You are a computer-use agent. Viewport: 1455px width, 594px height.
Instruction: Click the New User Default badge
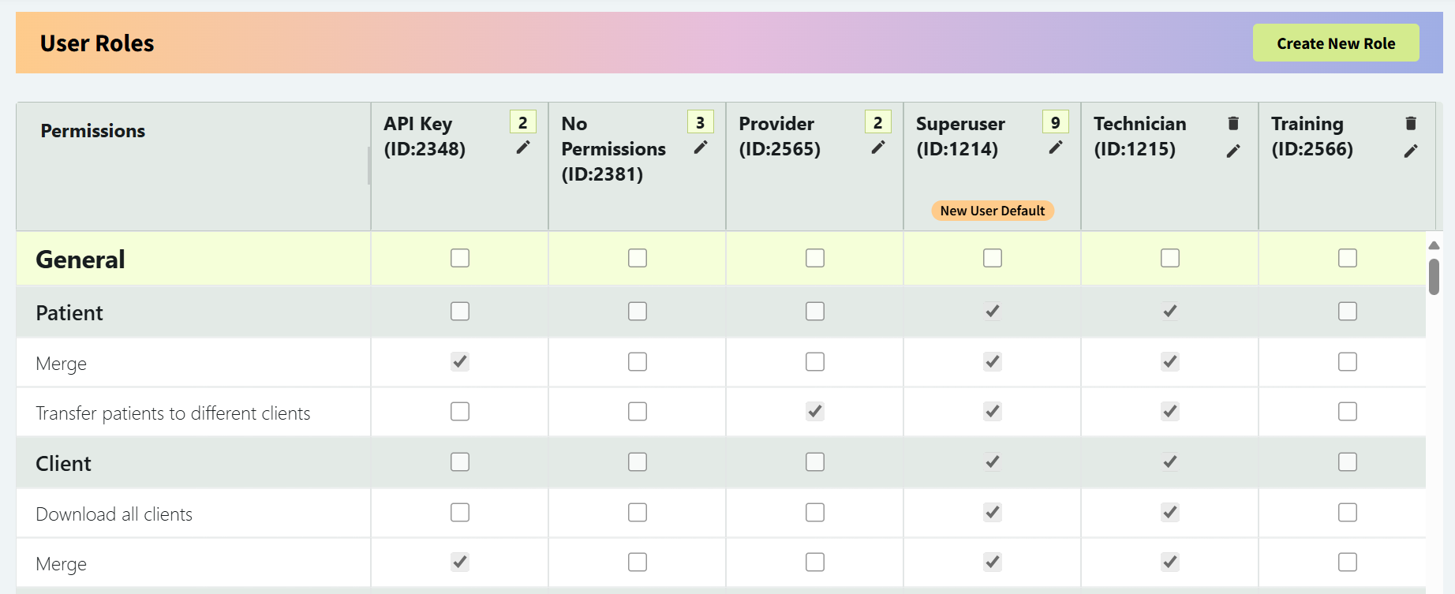pos(992,211)
